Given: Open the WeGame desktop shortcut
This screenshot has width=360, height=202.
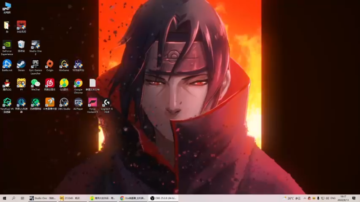Looking at the screenshot, I should (64, 66).
